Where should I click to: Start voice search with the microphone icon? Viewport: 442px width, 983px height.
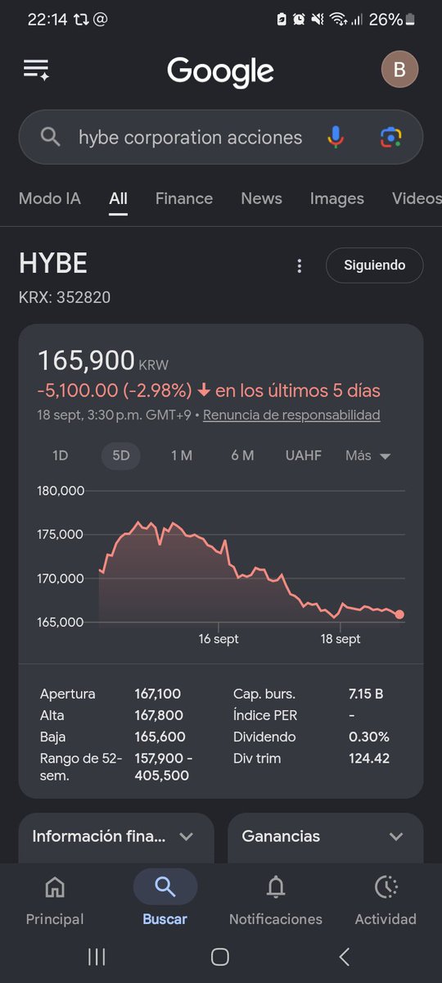click(x=336, y=138)
